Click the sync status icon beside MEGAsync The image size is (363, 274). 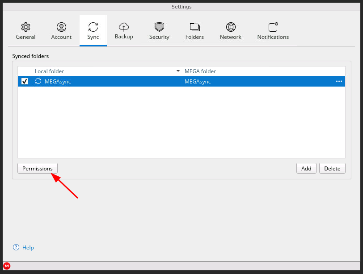coord(38,81)
